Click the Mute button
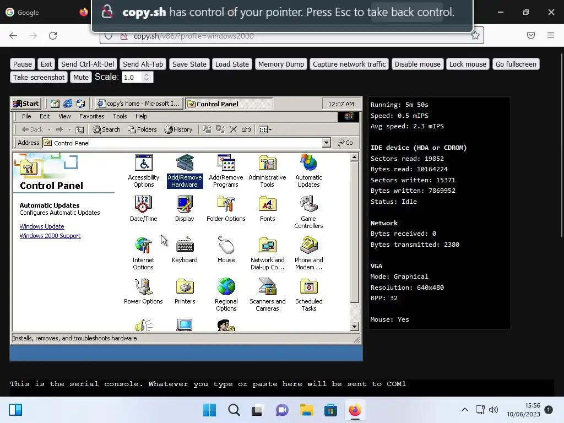The image size is (564, 423). 80,77
